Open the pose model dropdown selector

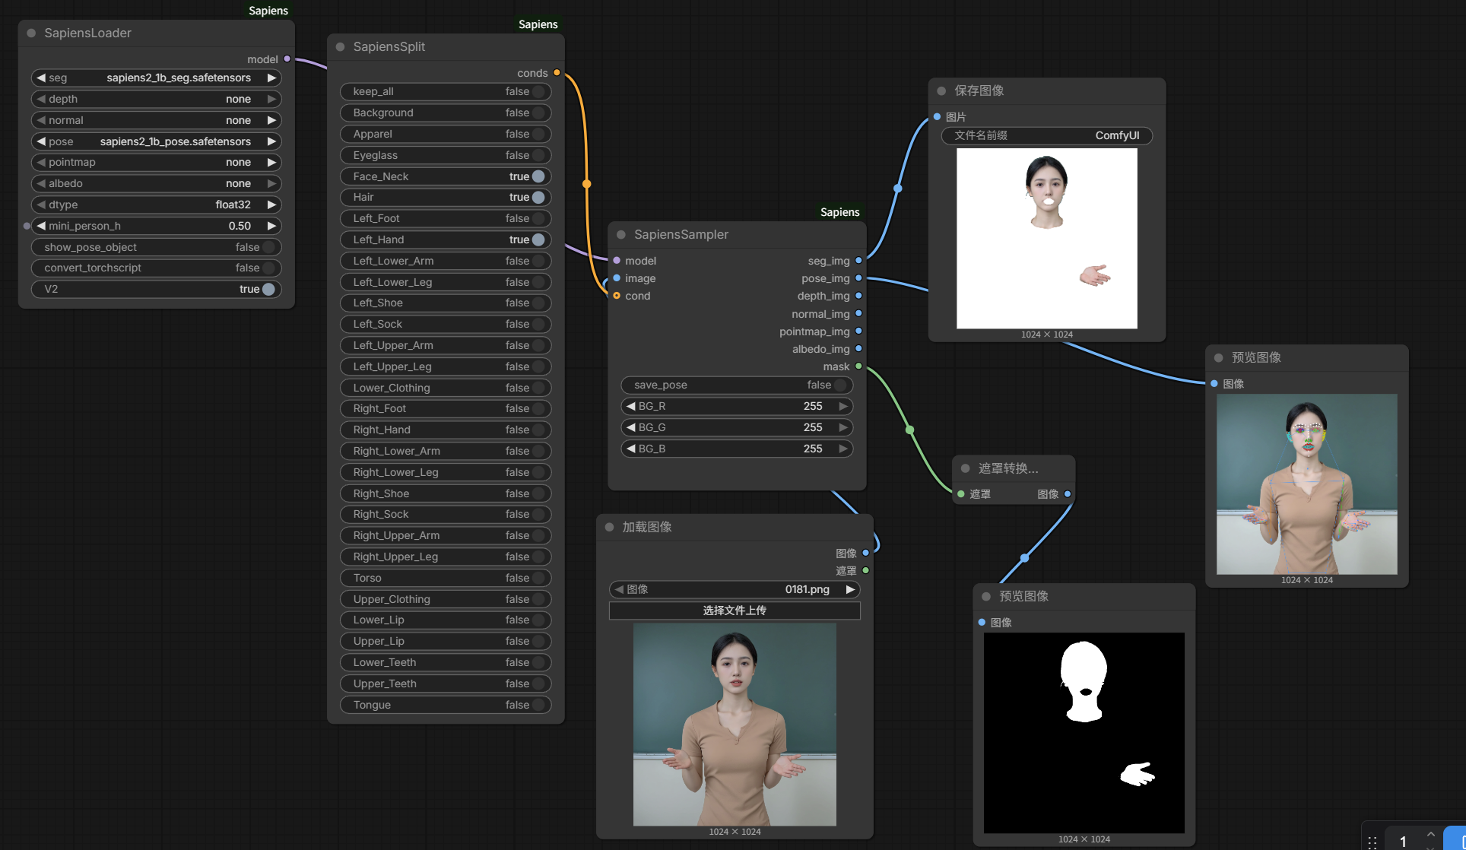pyautogui.click(x=157, y=142)
